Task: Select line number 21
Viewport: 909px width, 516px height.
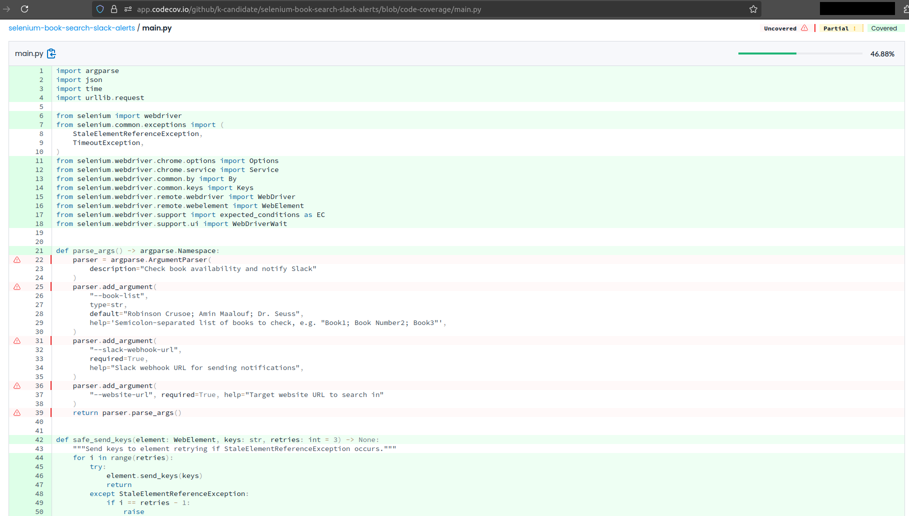Action: tap(40, 251)
